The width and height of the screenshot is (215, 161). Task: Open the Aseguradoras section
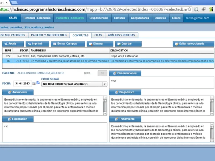click(x=140, y=18)
